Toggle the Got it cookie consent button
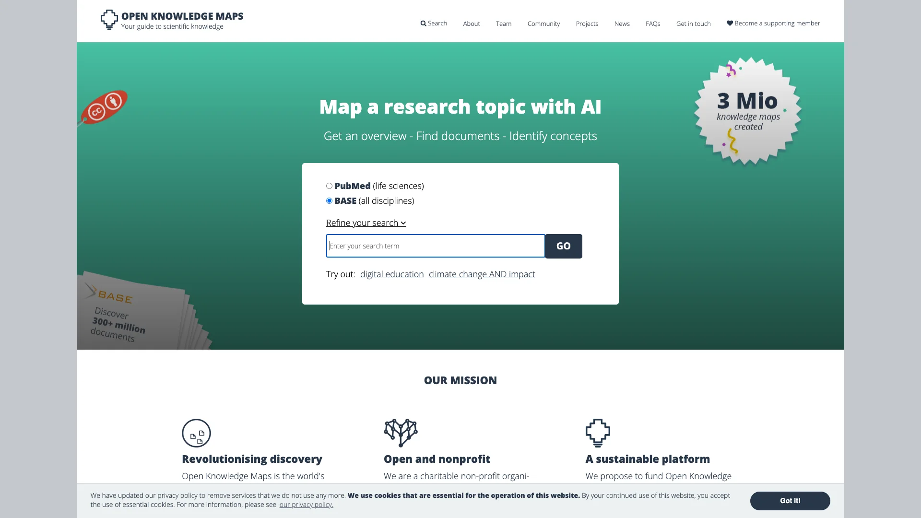This screenshot has height=518, width=921. click(790, 500)
